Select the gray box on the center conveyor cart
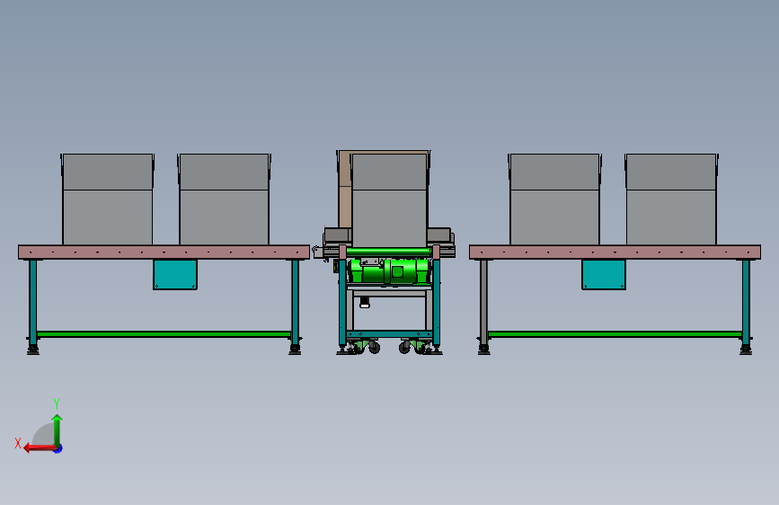The width and height of the screenshot is (779, 505). (x=390, y=199)
